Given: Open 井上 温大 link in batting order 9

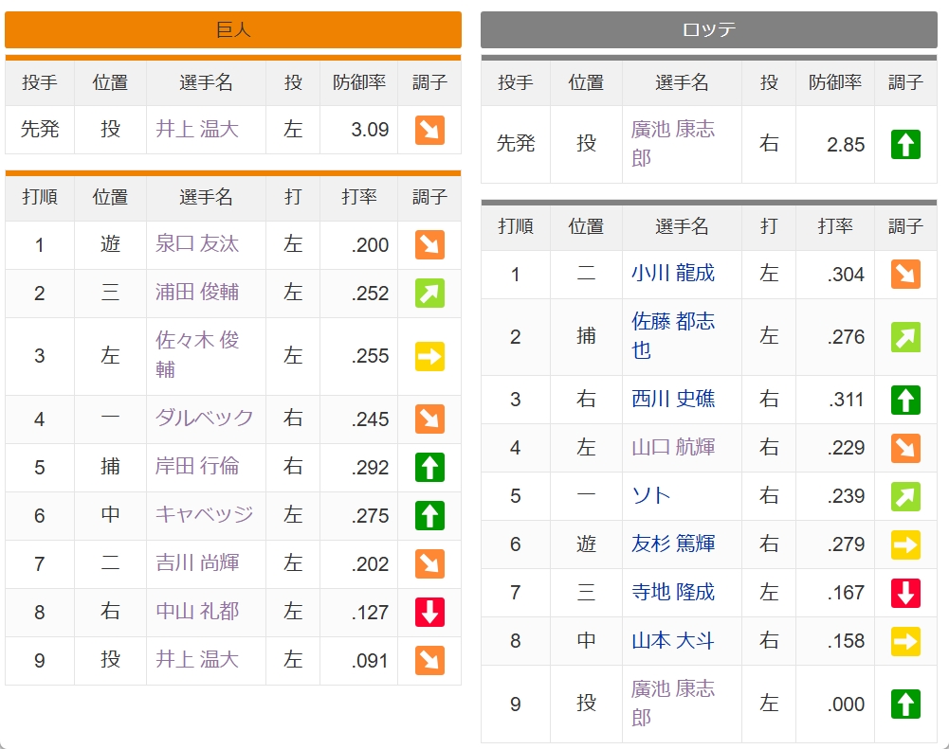Looking at the screenshot, I should 197,660.
